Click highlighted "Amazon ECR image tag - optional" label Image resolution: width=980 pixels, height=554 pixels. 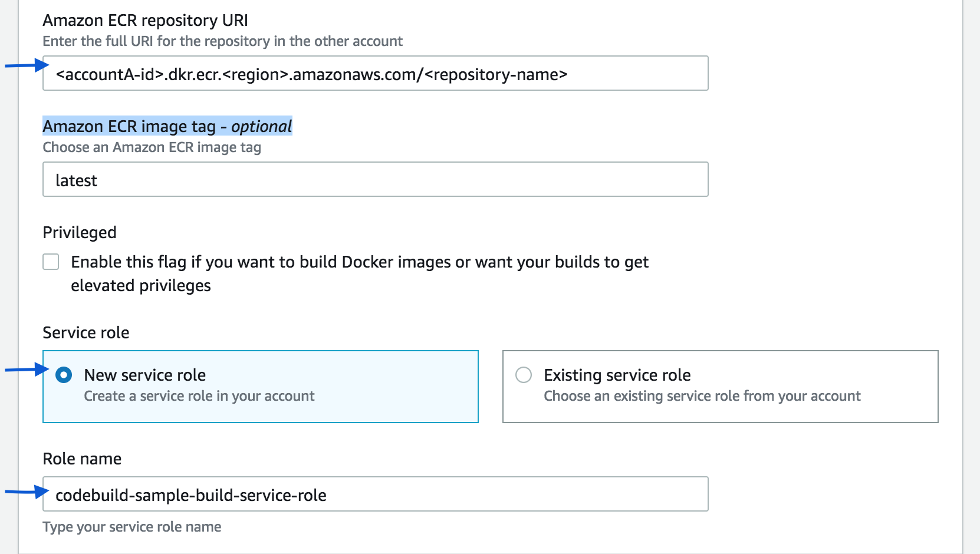[x=167, y=126]
